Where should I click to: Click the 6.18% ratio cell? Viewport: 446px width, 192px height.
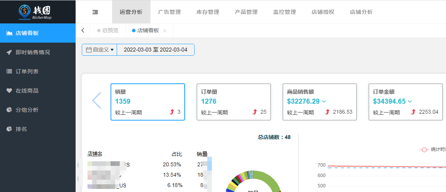pyautogui.click(x=175, y=185)
